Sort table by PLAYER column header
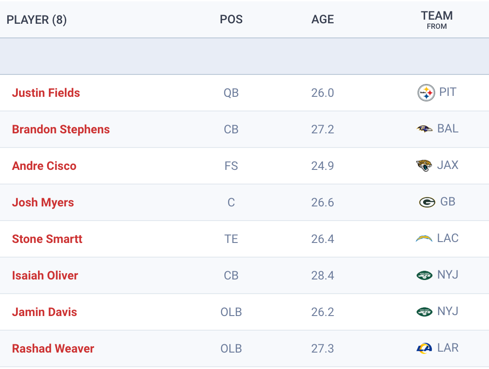The height and width of the screenshot is (369, 489). pyautogui.click(x=37, y=20)
